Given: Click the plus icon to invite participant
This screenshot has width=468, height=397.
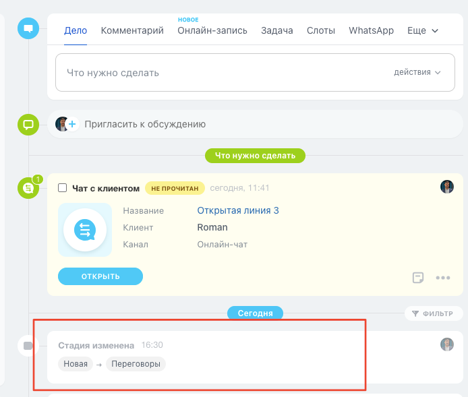Looking at the screenshot, I should pyautogui.click(x=72, y=124).
